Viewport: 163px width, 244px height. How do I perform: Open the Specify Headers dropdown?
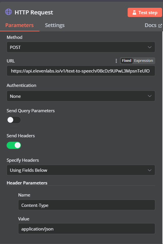(81, 170)
